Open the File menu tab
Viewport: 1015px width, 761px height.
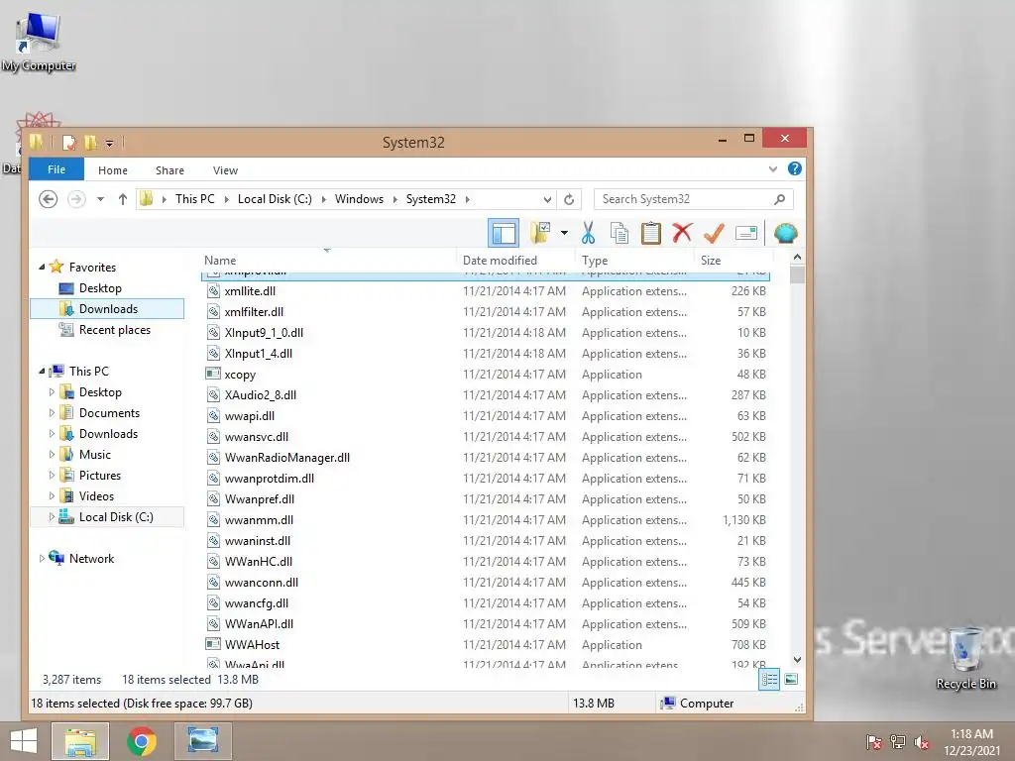click(56, 169)
